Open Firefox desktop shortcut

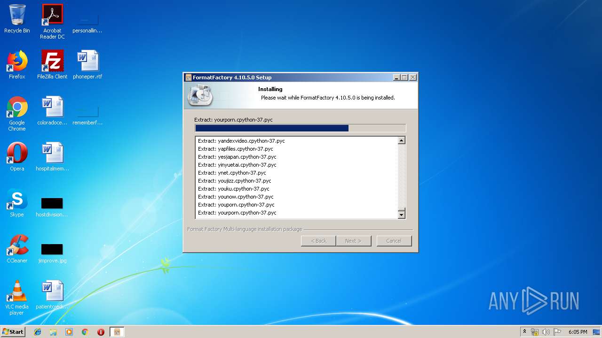[x=17, y=65]
